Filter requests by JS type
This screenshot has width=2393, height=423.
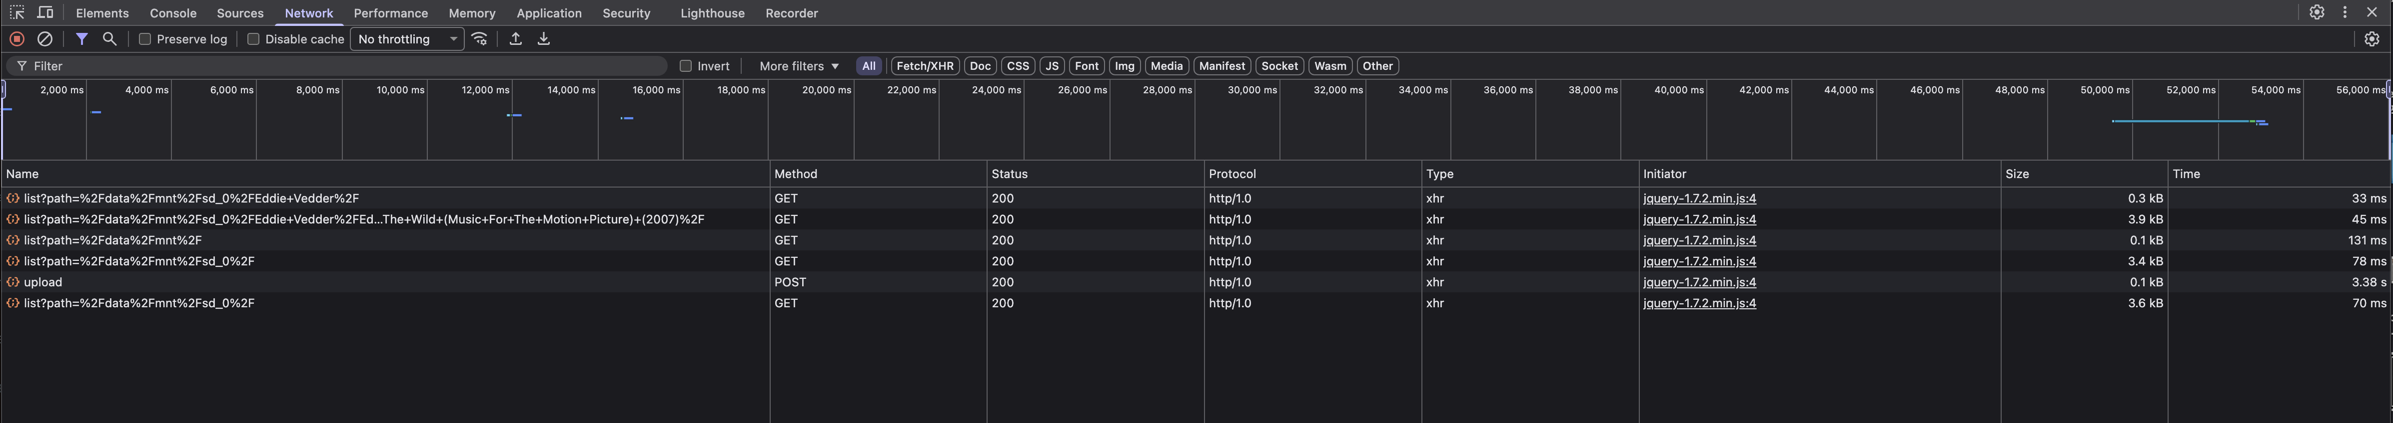1052,66
